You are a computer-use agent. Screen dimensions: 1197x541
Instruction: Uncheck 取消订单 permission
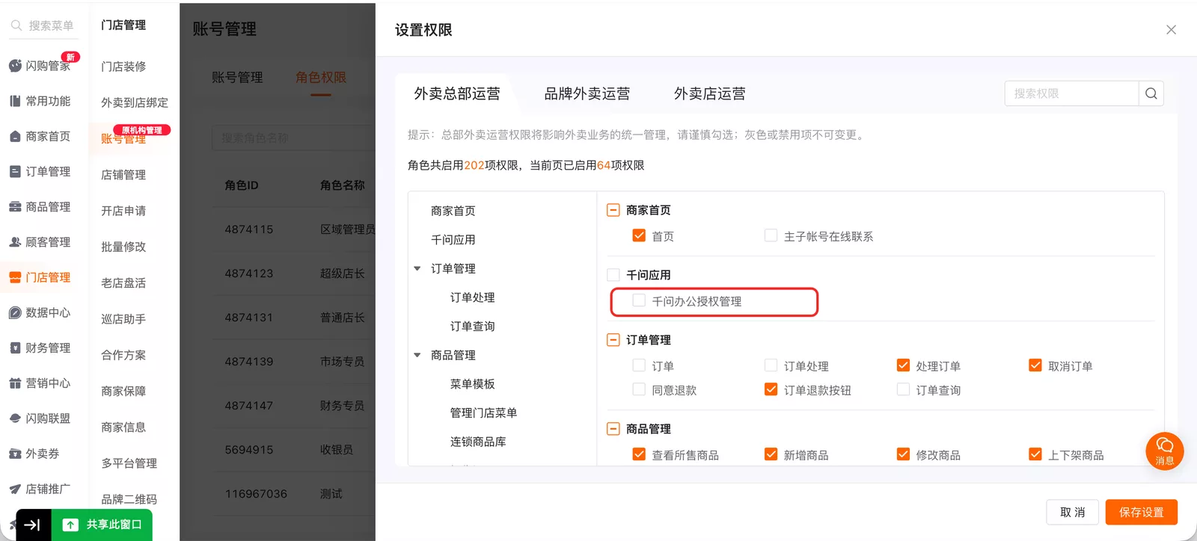click(x=1035, y=365)
